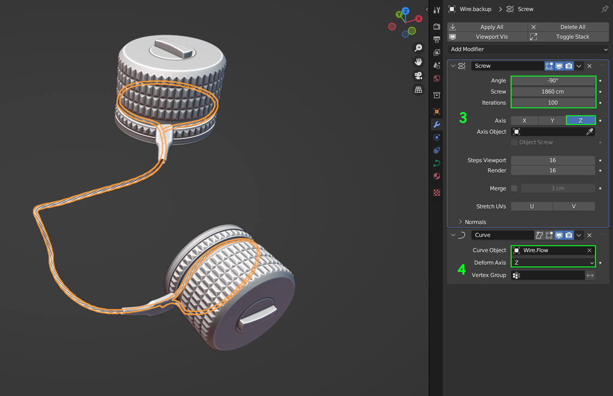Switch perspective/orthographic with the grid icon
This screenshot has height=396, width=613.
tap(418, 90)
